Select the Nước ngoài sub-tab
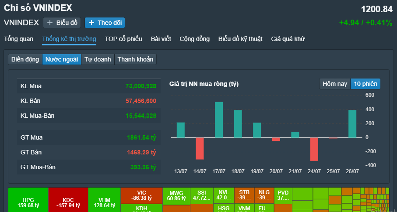 [62, 60]
